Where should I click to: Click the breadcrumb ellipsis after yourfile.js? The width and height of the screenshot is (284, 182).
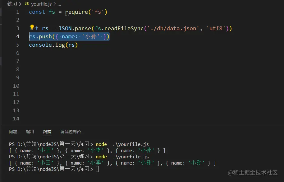coord(59,4)
